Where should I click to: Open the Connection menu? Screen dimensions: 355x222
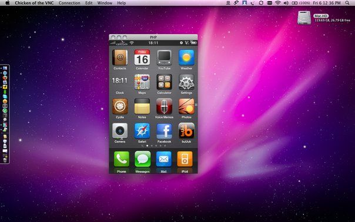[69, 3]
